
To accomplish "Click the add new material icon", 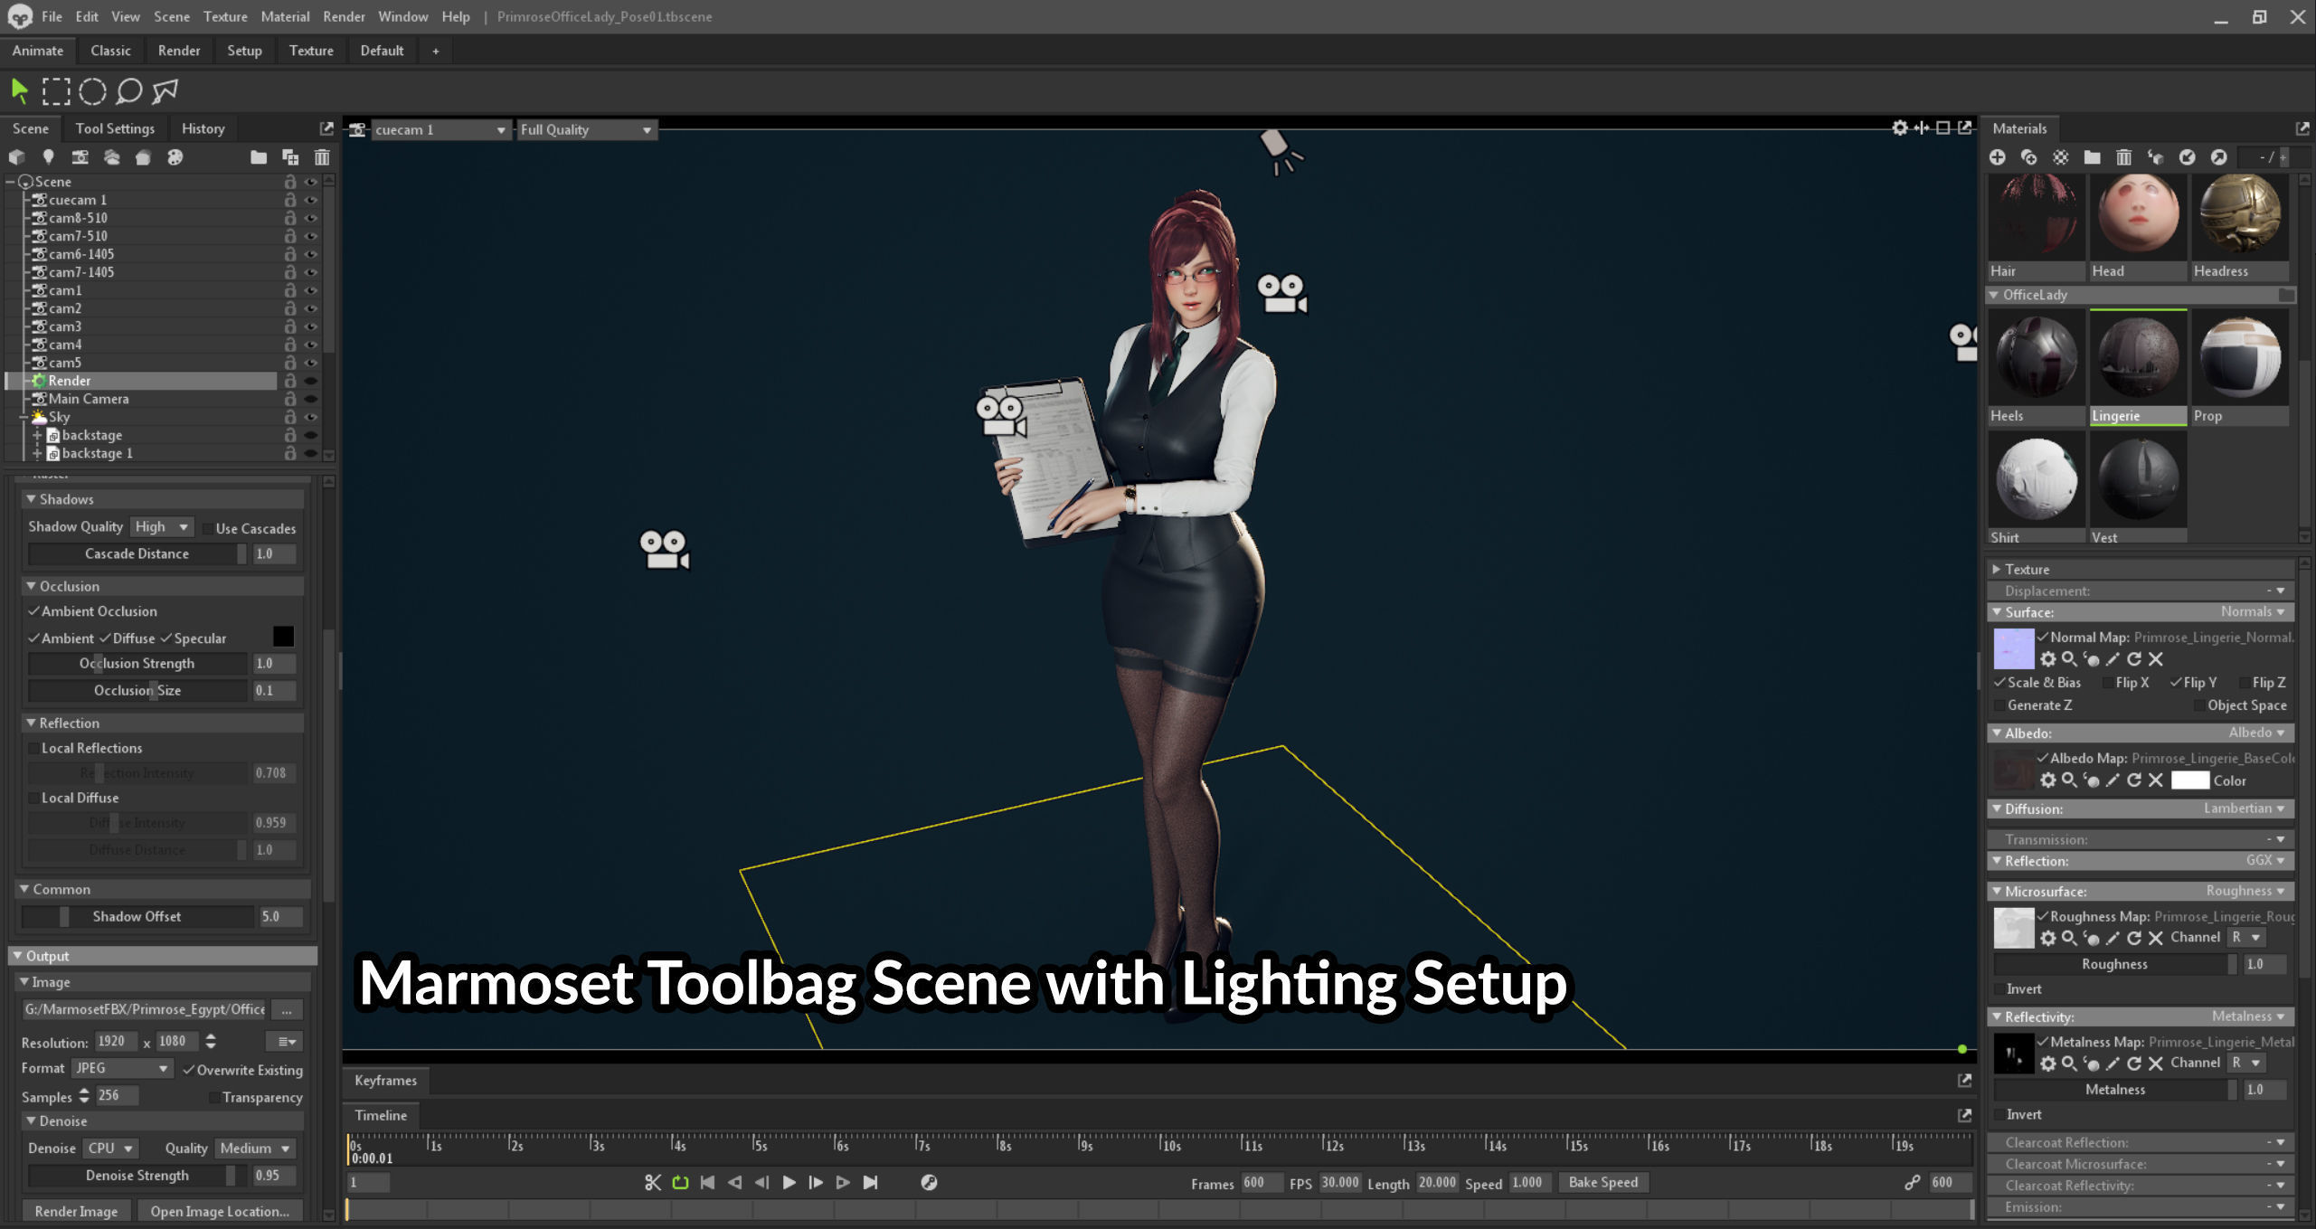I will (x=1998, y=157).
